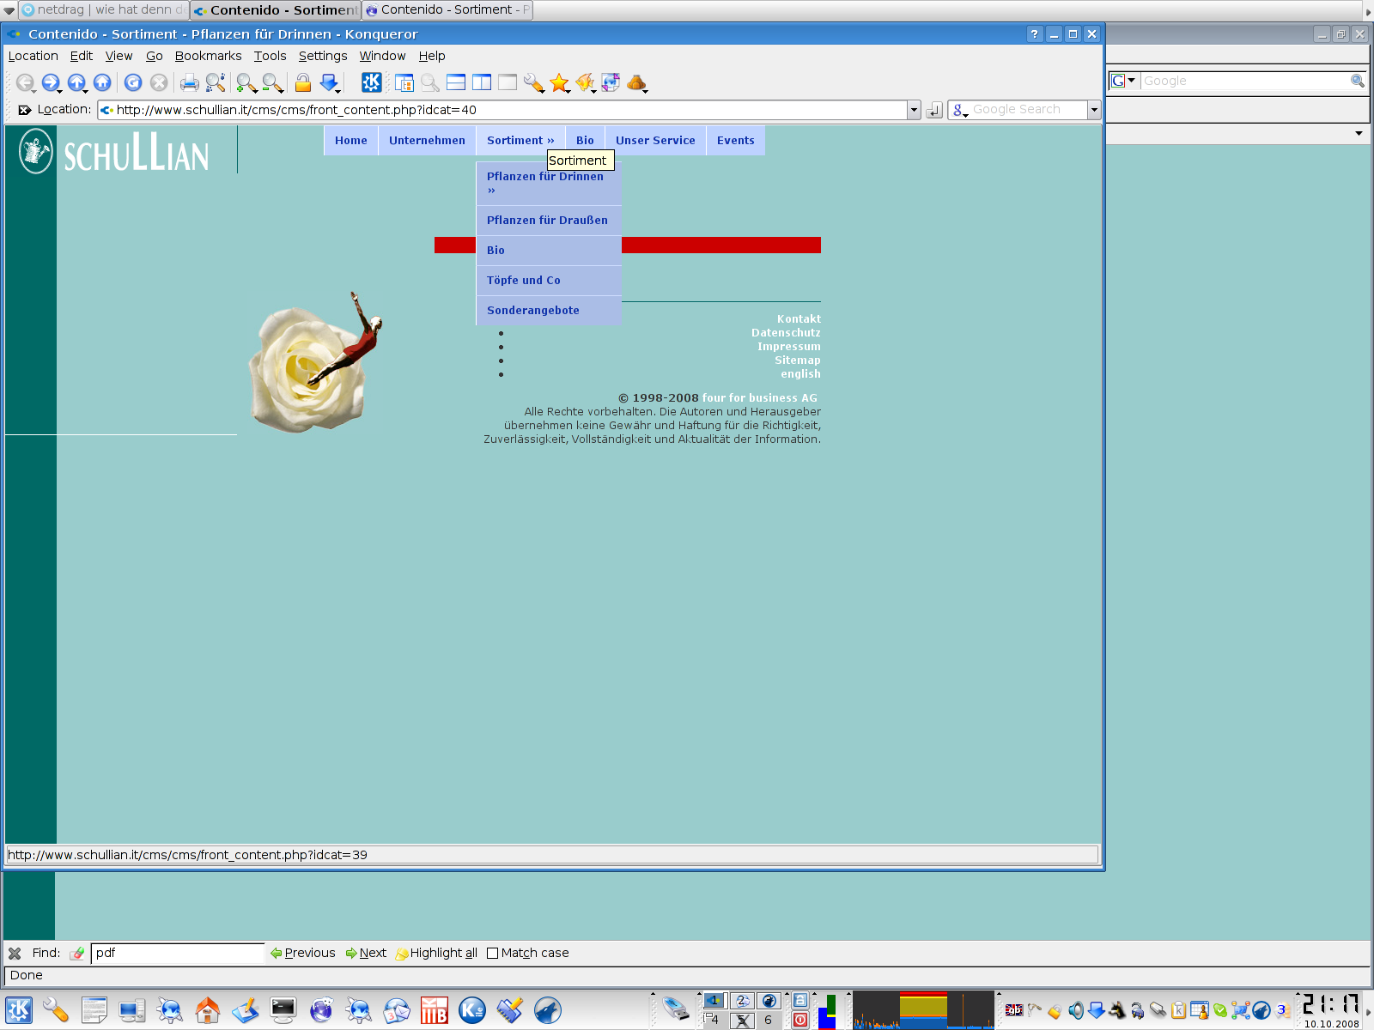Click the zoom in magnifier icon
The height and width of the screenshot is (1030, 1374).
pos(246,82)
